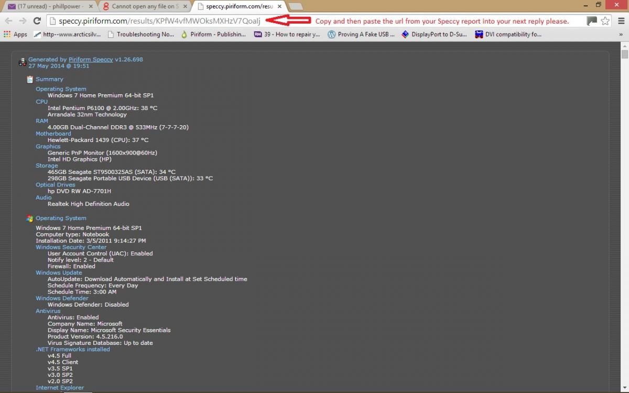
Task: Open the 'Proving A Fake USB...' bookmark
Action: [361, 35]
